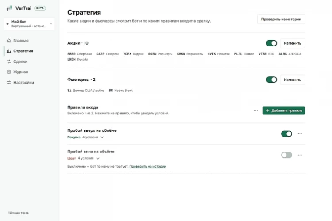Click the GMKN Норникель ticker

[x=190, y=54]
